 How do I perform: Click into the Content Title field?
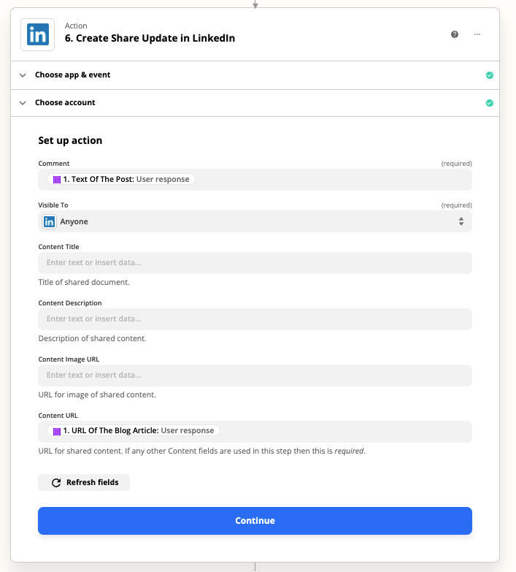tap(255, 263)
